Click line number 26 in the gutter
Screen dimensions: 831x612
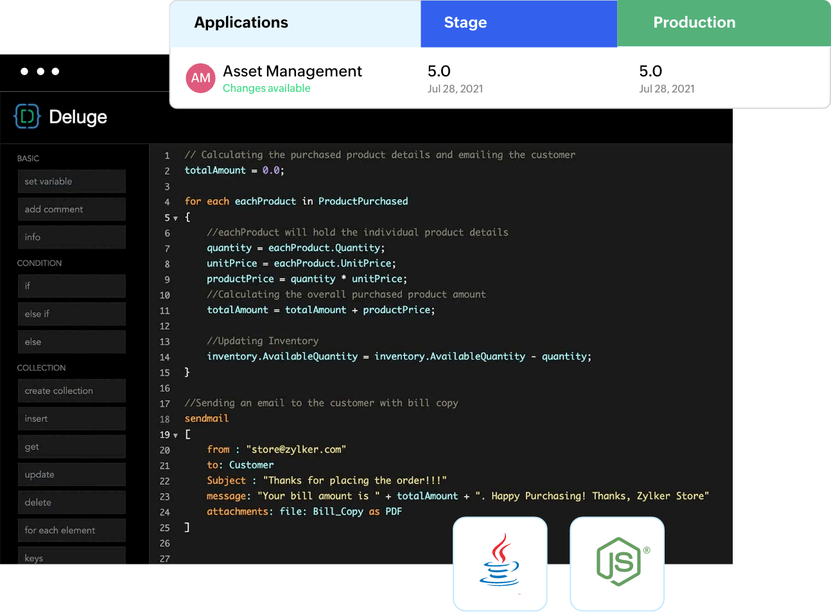(x=165, y=543)
